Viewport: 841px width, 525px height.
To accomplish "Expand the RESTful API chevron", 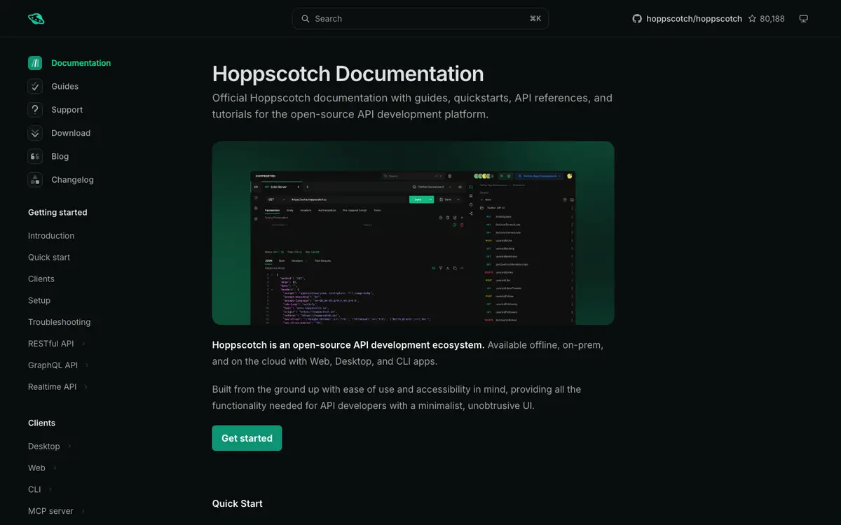I will 83,344.
